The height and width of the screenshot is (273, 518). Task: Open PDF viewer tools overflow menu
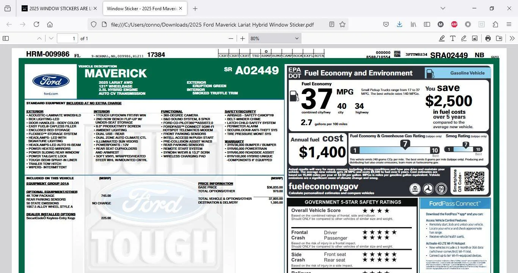click(x=512, y=38)
